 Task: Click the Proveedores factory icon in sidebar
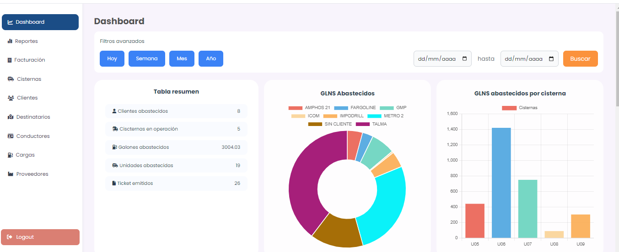coord(11,174)
